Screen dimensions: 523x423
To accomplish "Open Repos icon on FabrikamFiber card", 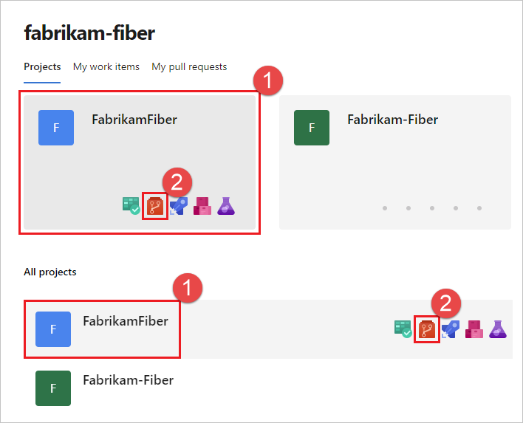I will (154, 206).
